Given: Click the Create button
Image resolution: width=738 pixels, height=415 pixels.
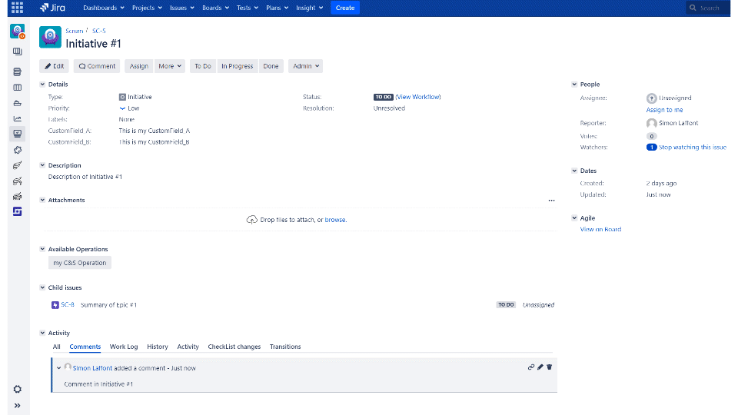Looking at the screenshot, I should (x=345, y=8).
